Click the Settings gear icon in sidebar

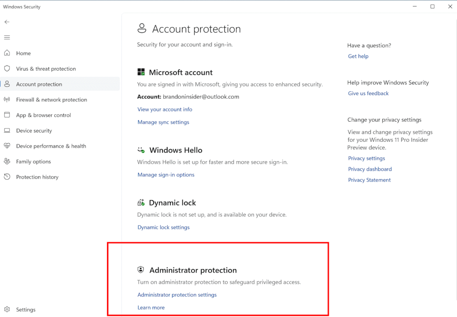point(7,310)
